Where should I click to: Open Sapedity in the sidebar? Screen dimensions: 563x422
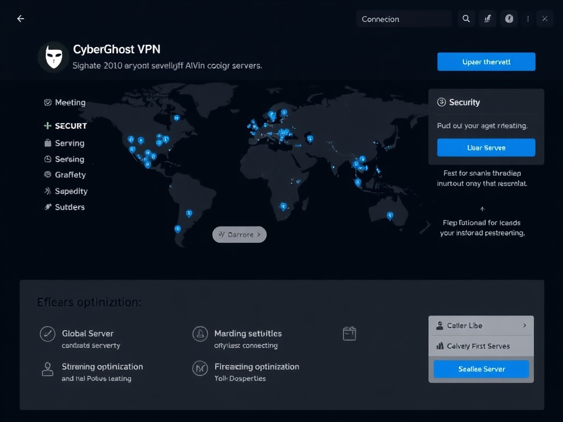66,191
